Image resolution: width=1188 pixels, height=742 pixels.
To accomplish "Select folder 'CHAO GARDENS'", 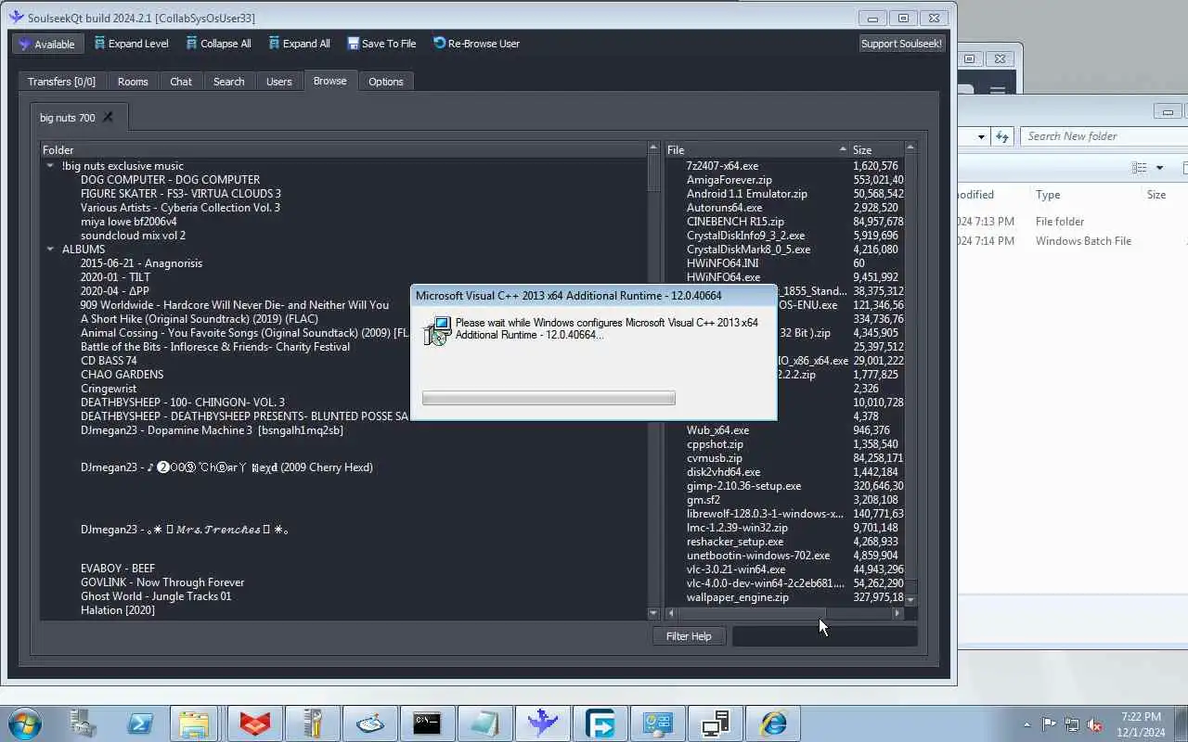I will pos(122,375).
